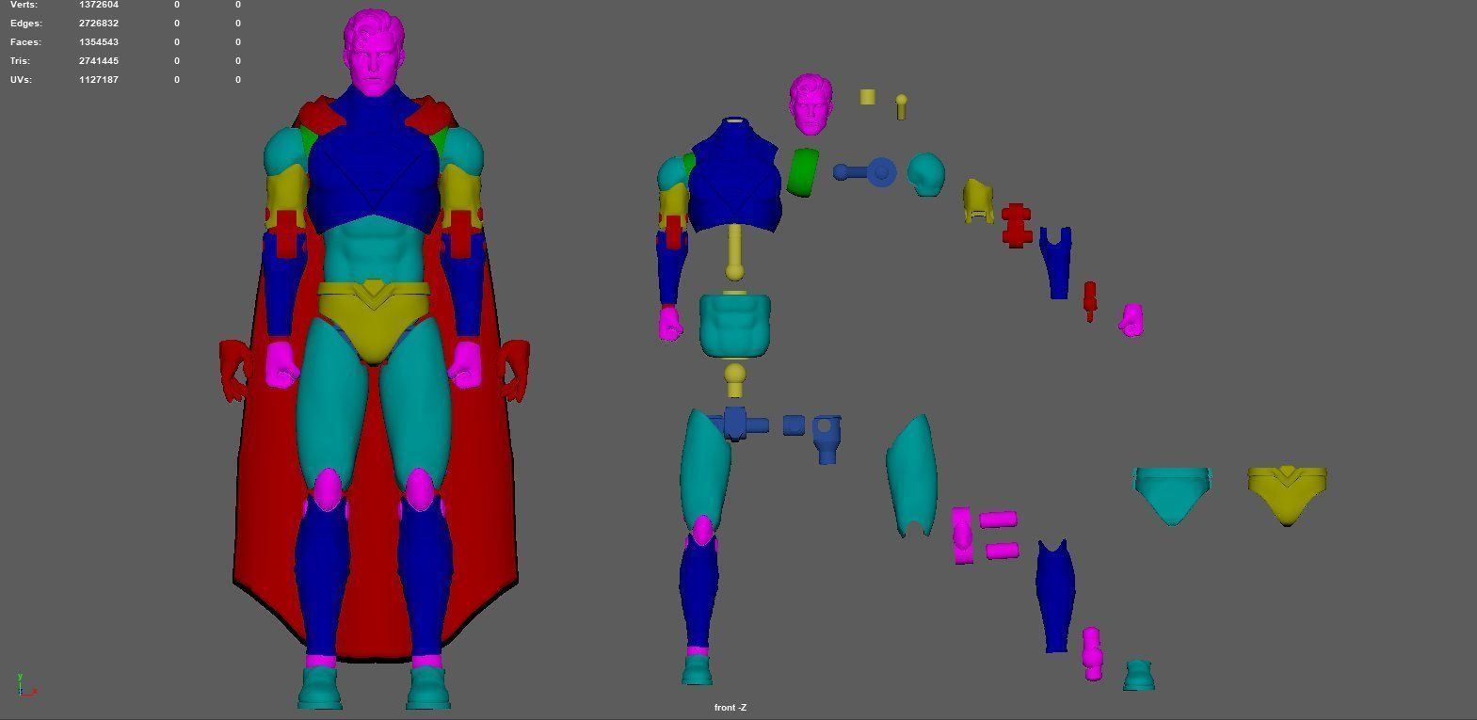Click the 'Edges:' heads-up display label
The height and width of the screenshot is (720, 1477).
[26, 24]
